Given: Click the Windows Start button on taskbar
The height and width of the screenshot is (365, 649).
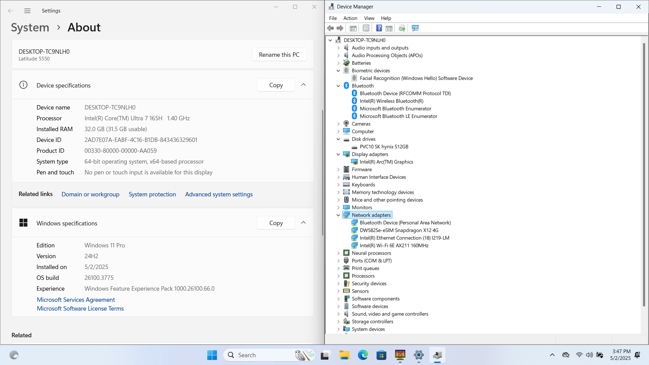Looking at the screenshot, I should click(x=212, y=355).
